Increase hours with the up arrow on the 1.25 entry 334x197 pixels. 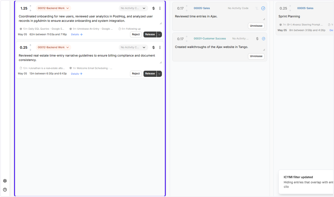[x=30, y=6]
